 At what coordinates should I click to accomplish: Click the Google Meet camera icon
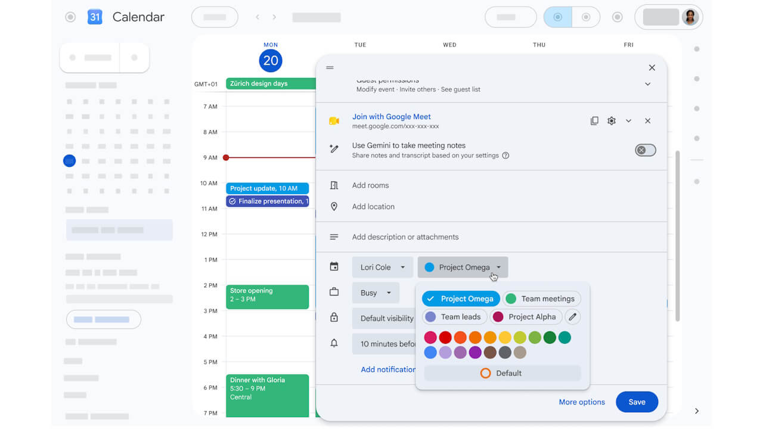pyautogui.click(x=334, y=121)
